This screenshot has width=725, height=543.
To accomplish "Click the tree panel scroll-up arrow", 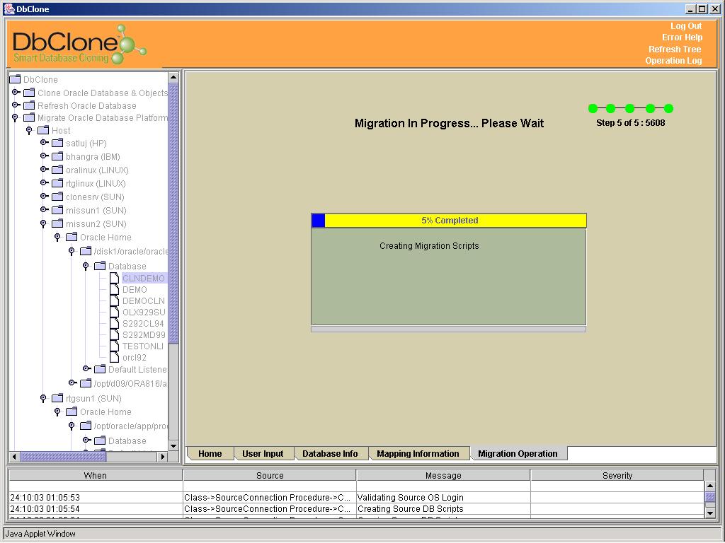I will [173, 78].
